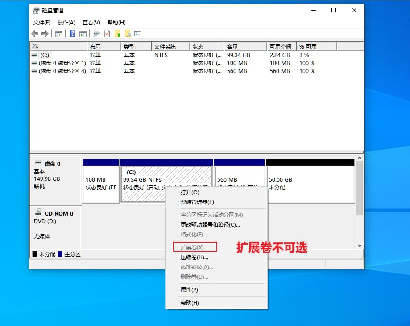Viewport: 410px width, 326px height.
Task: Open the 查看(V) menu
Action: coord(91,23)
